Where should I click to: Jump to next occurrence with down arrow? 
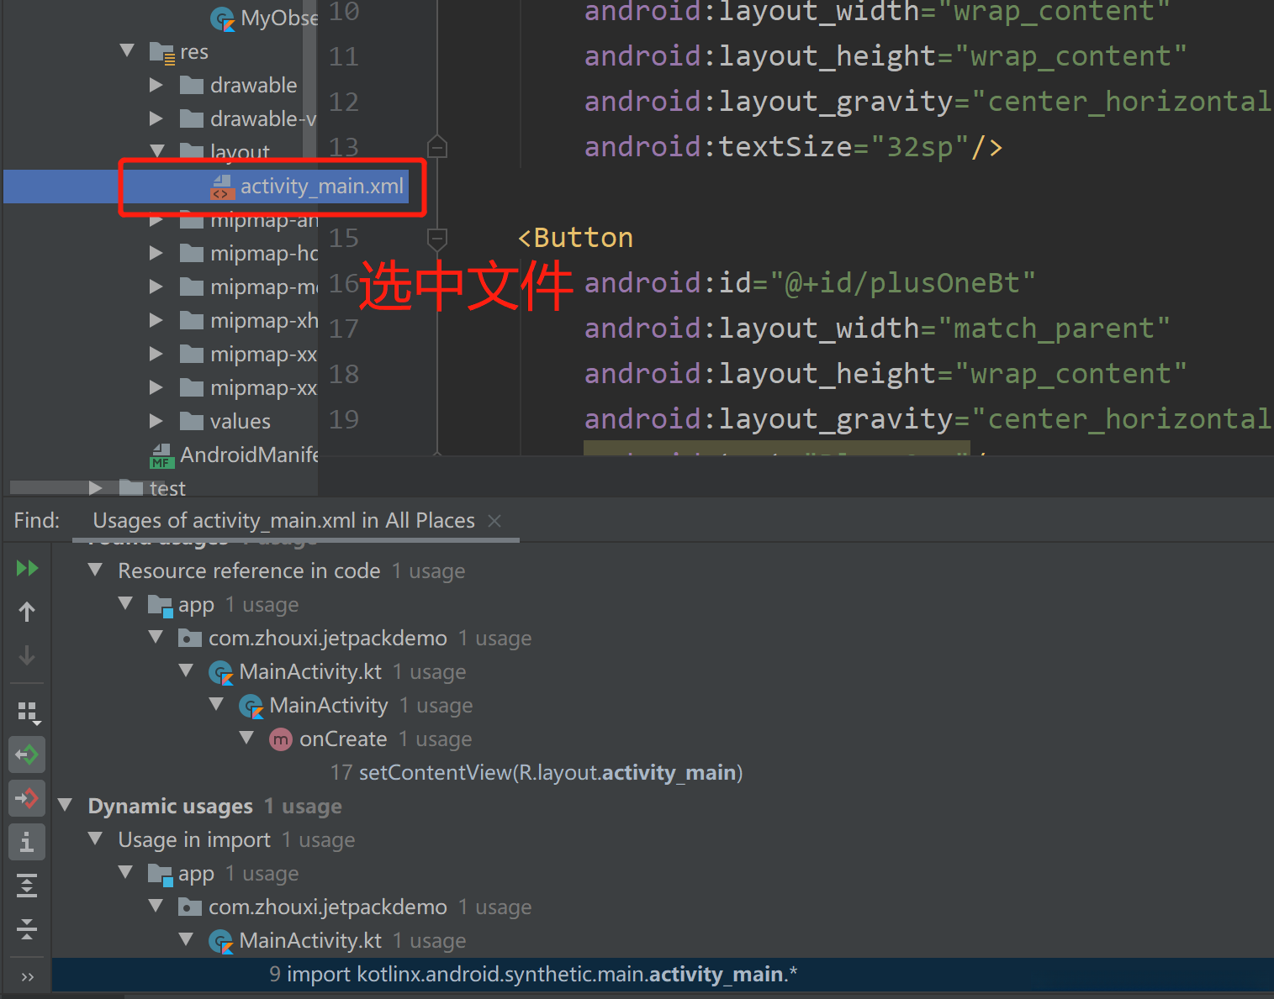click(27, 655)
